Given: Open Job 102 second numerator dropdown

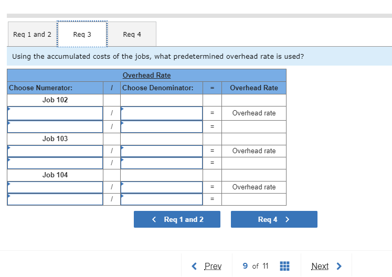Looking at the screenshot, I should pos(55,127).
